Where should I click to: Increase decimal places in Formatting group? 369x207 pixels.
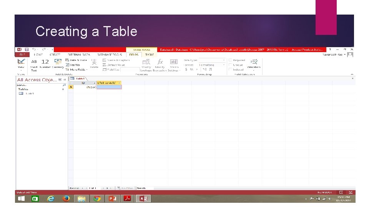pyautogui.click(x=204, y=69)
